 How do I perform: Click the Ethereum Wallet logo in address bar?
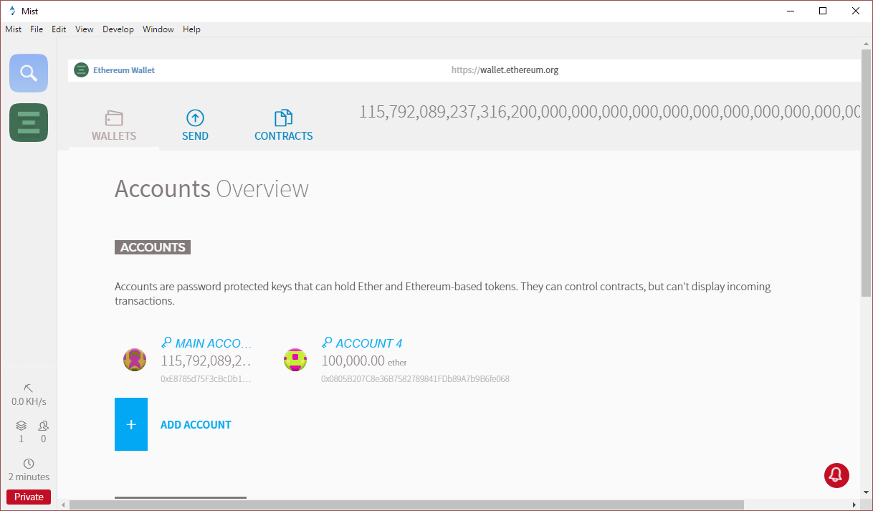pyautogui.click(x=81, y=70)
